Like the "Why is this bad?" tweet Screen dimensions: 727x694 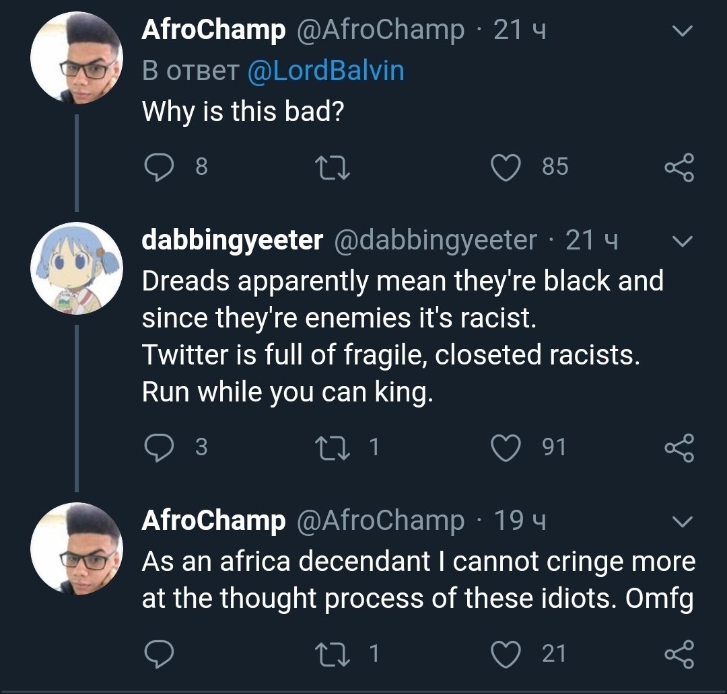(x=506, y=167)
